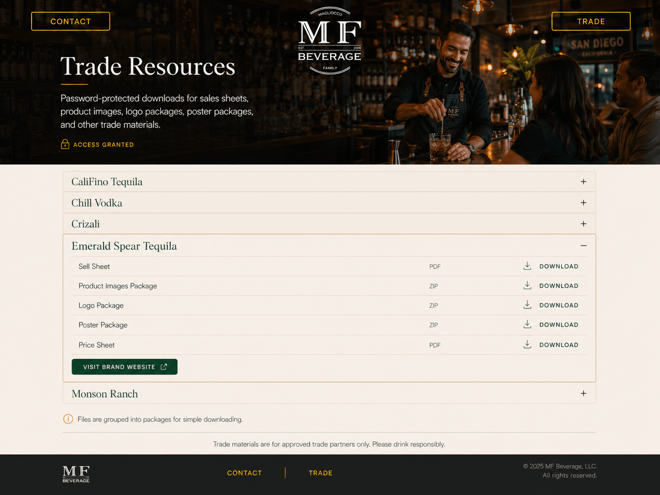Image resolution: width=660 pixels, height=495 pixels.
Task: Select the Poster Package label
Action: pyautogui.click(x=103, y=325)
